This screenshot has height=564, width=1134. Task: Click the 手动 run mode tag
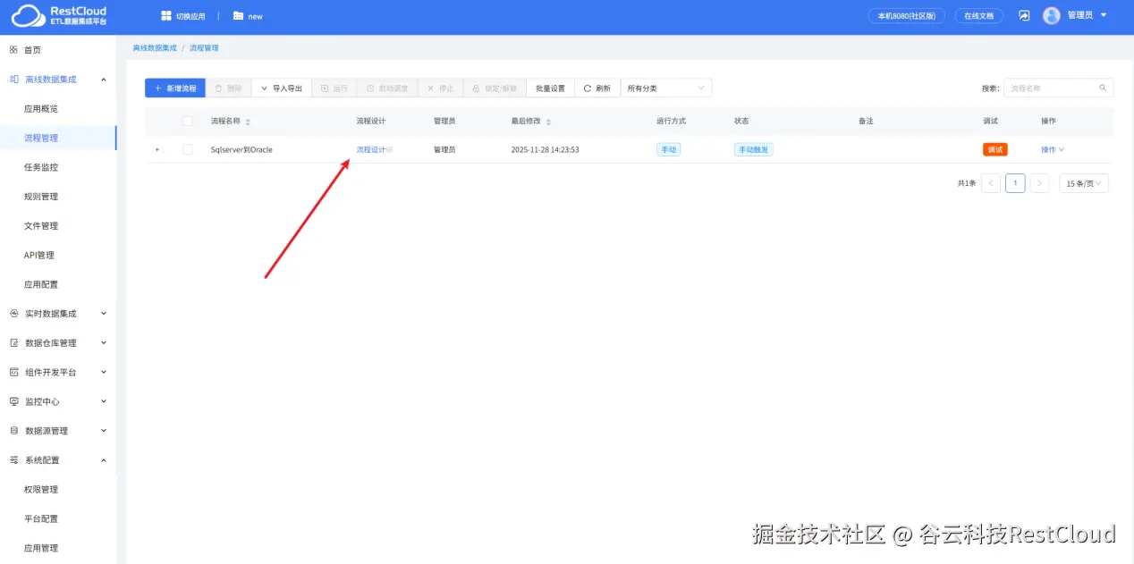668,149
